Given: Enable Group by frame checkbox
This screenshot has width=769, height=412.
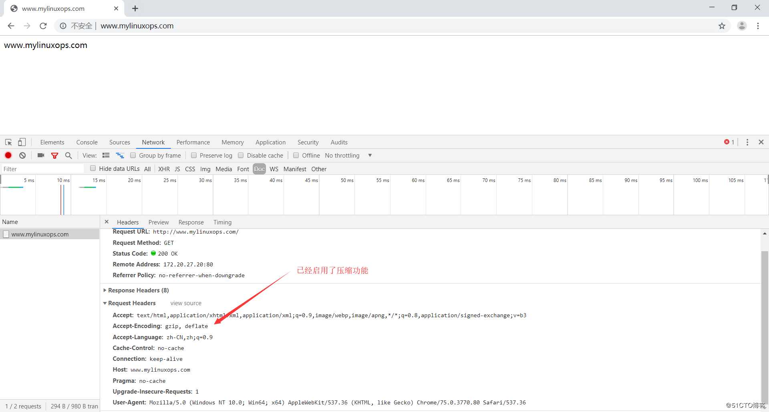Looking at the screenshot, I should point(133,156).
